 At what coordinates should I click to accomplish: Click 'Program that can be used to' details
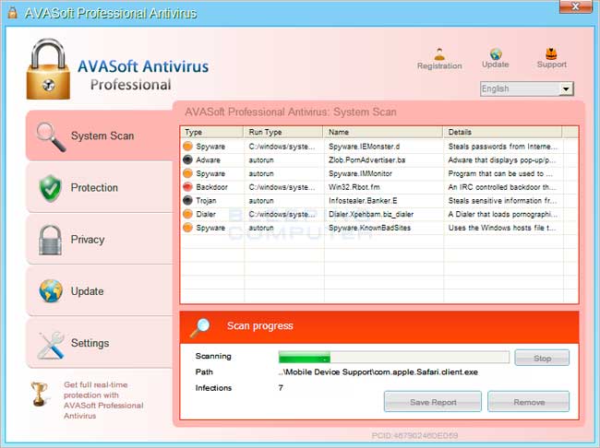pos(500,173)
